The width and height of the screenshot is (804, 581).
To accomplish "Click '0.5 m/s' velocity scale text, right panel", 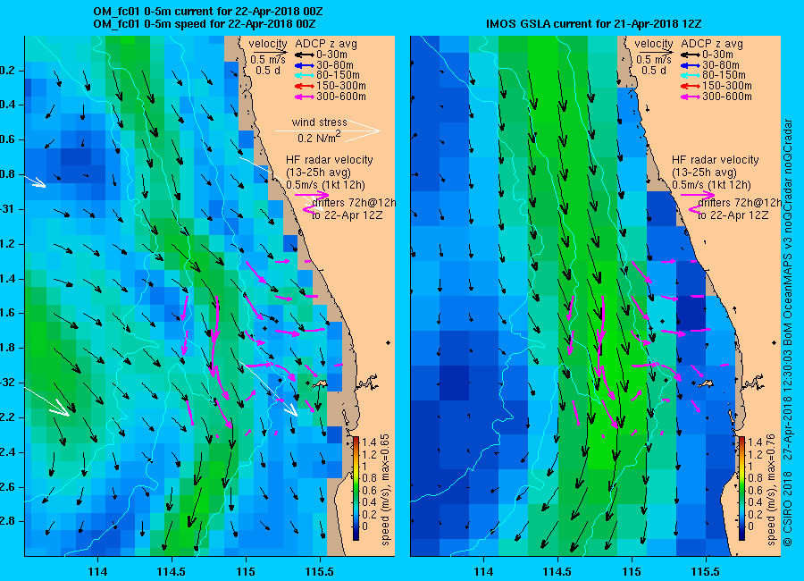I will tap(654, 60).
